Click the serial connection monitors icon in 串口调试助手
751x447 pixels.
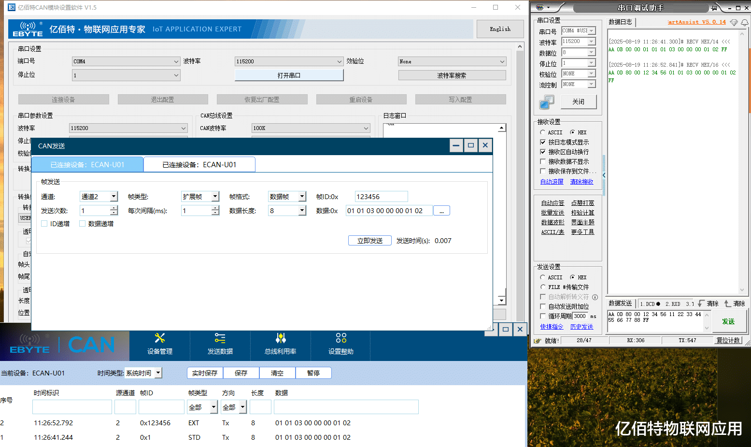(547, 102)
